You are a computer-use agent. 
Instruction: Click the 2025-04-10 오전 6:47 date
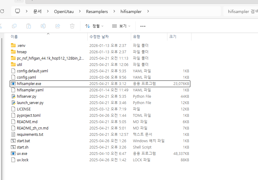108,153
